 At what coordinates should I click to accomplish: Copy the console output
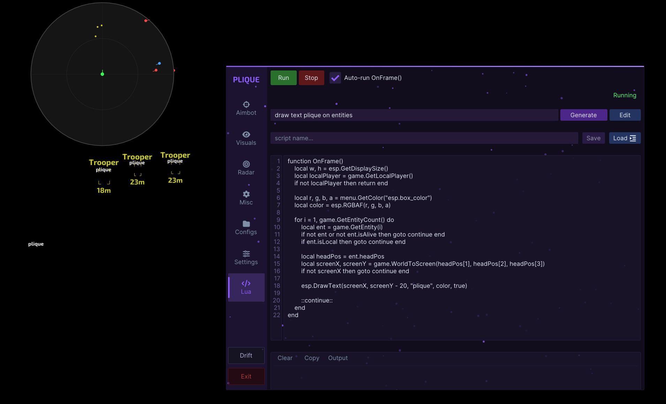[312, 358]
